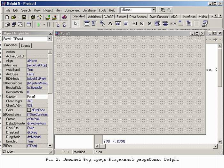Click the code editor horizontal scrollbar thumb

pos(102,146)
